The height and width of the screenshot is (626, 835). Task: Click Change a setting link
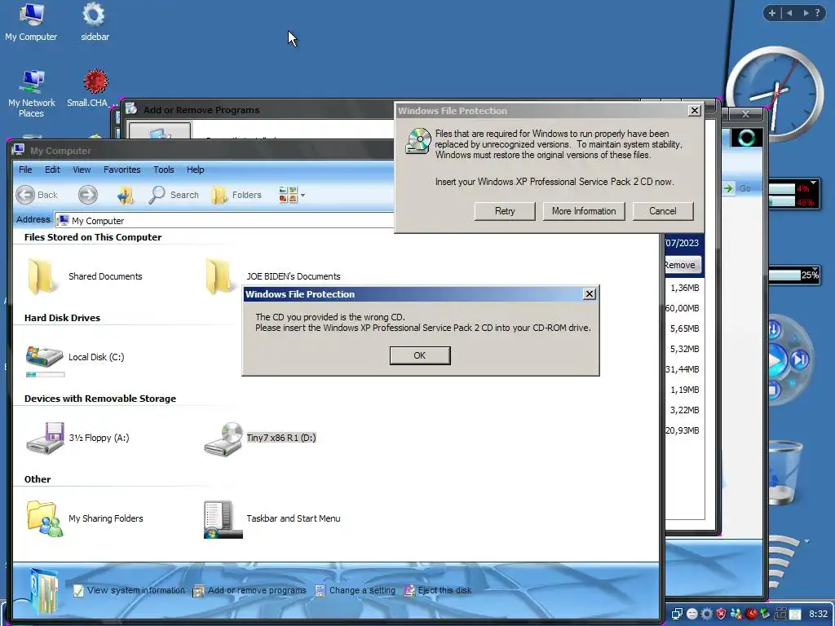click(x=356, y=590)
